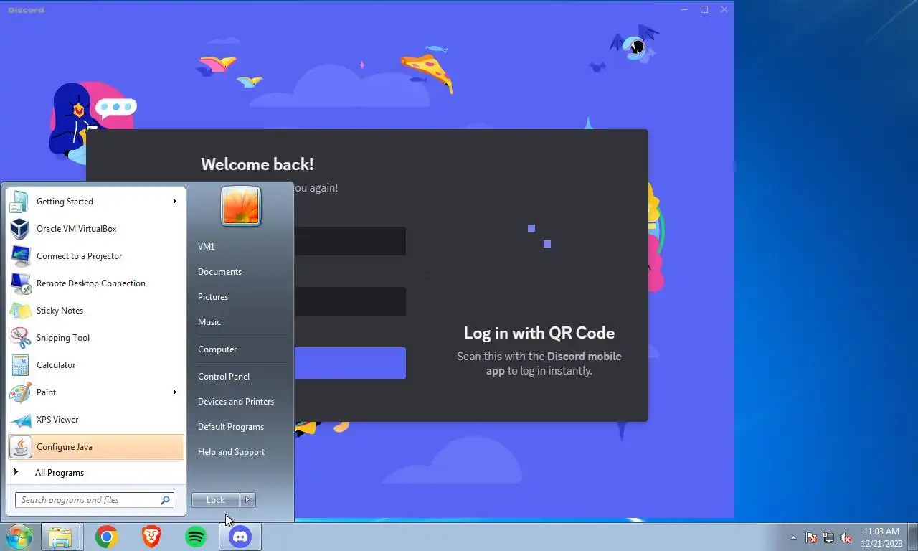Launch Oracle VM VirtualBox icon
This screenshot has height=551, width=918.
point(19,229)
